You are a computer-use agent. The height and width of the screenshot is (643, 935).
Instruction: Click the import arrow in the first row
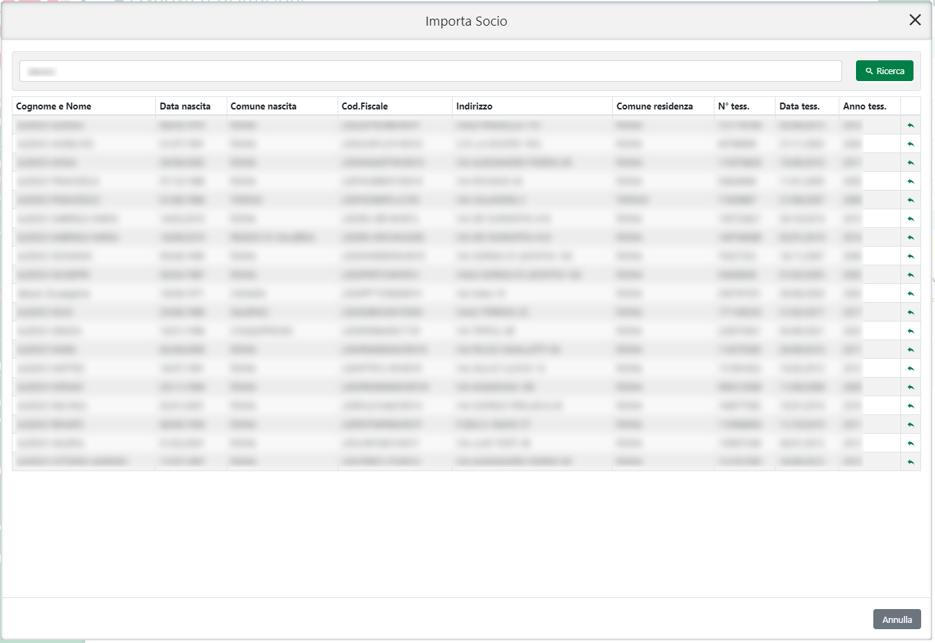pyautogui.click(x=910, y=125)
